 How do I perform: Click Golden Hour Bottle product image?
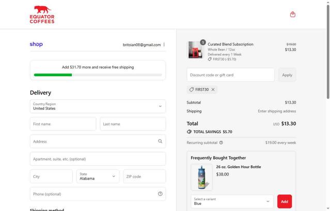pyautogui.click(x=201, y=177)
